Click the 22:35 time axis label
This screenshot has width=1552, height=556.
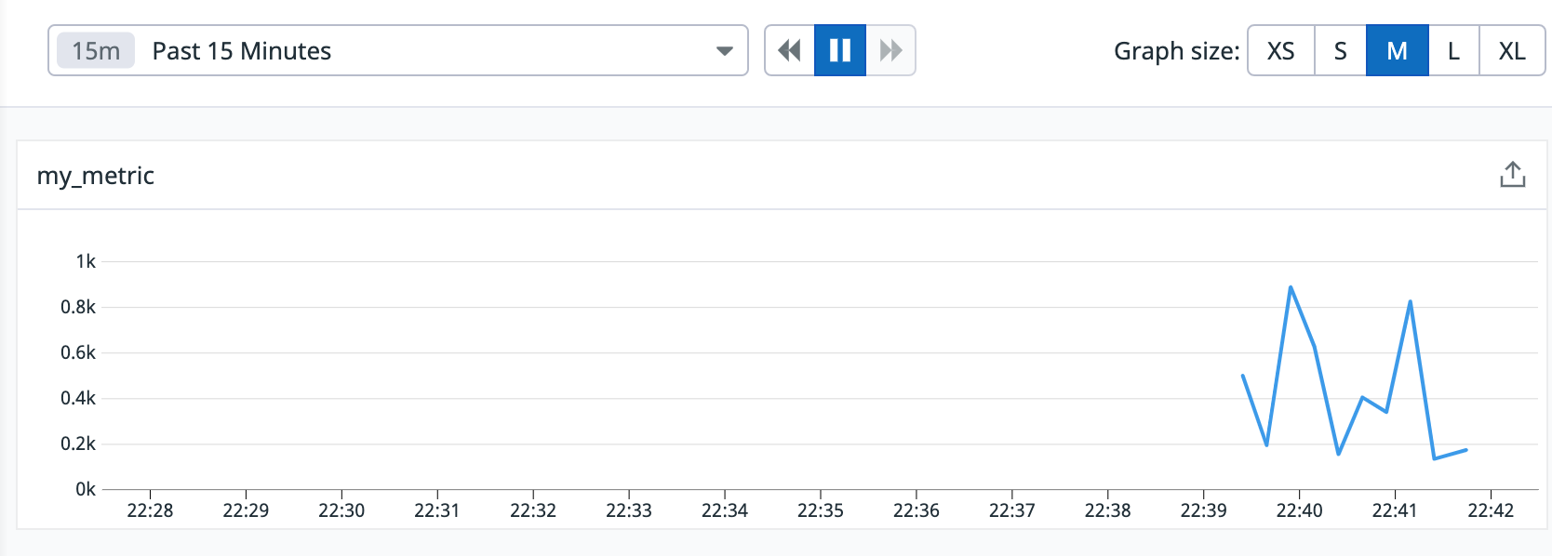tap(821, 510)
